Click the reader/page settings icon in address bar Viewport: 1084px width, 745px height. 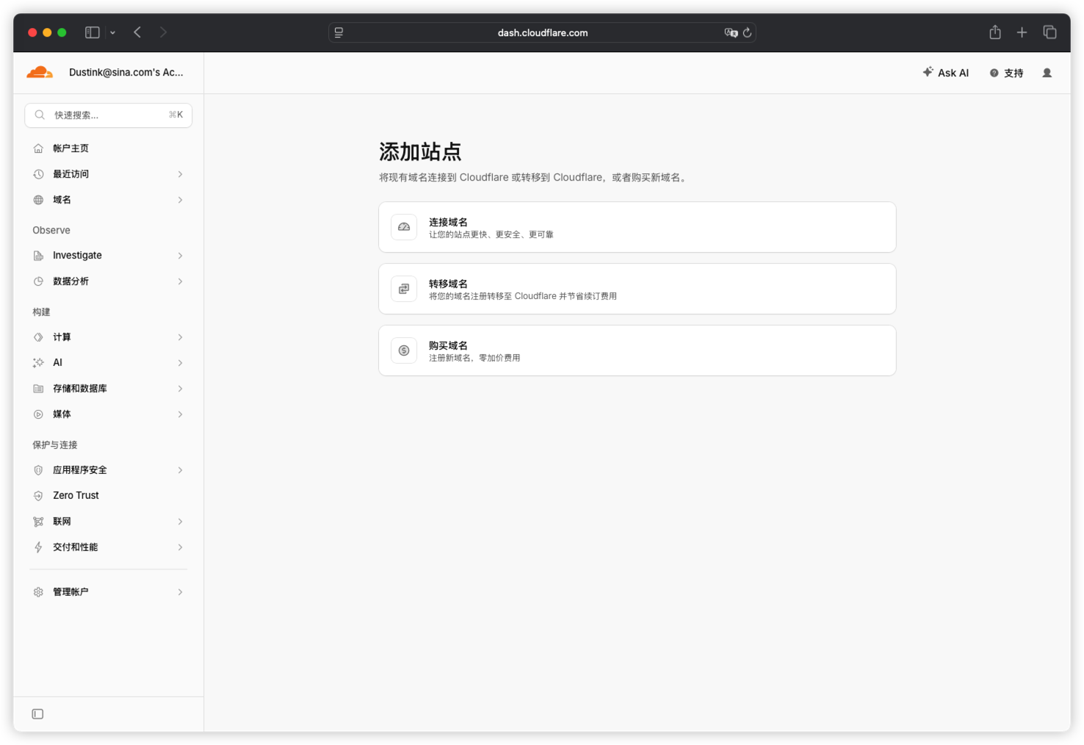(x=339, y=32)
